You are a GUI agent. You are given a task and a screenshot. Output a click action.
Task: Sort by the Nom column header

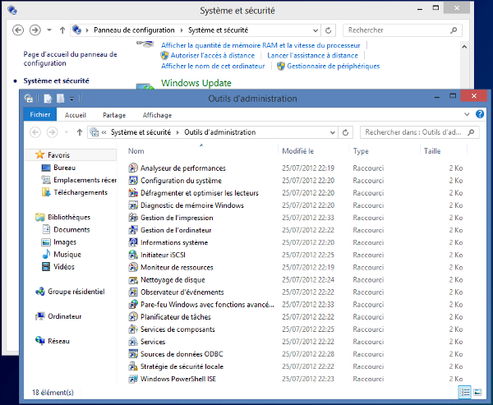136,151
